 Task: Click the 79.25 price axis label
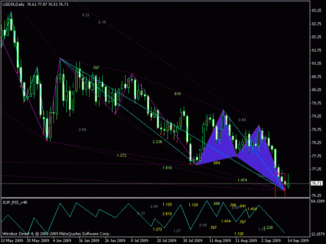tap(317, 117)
